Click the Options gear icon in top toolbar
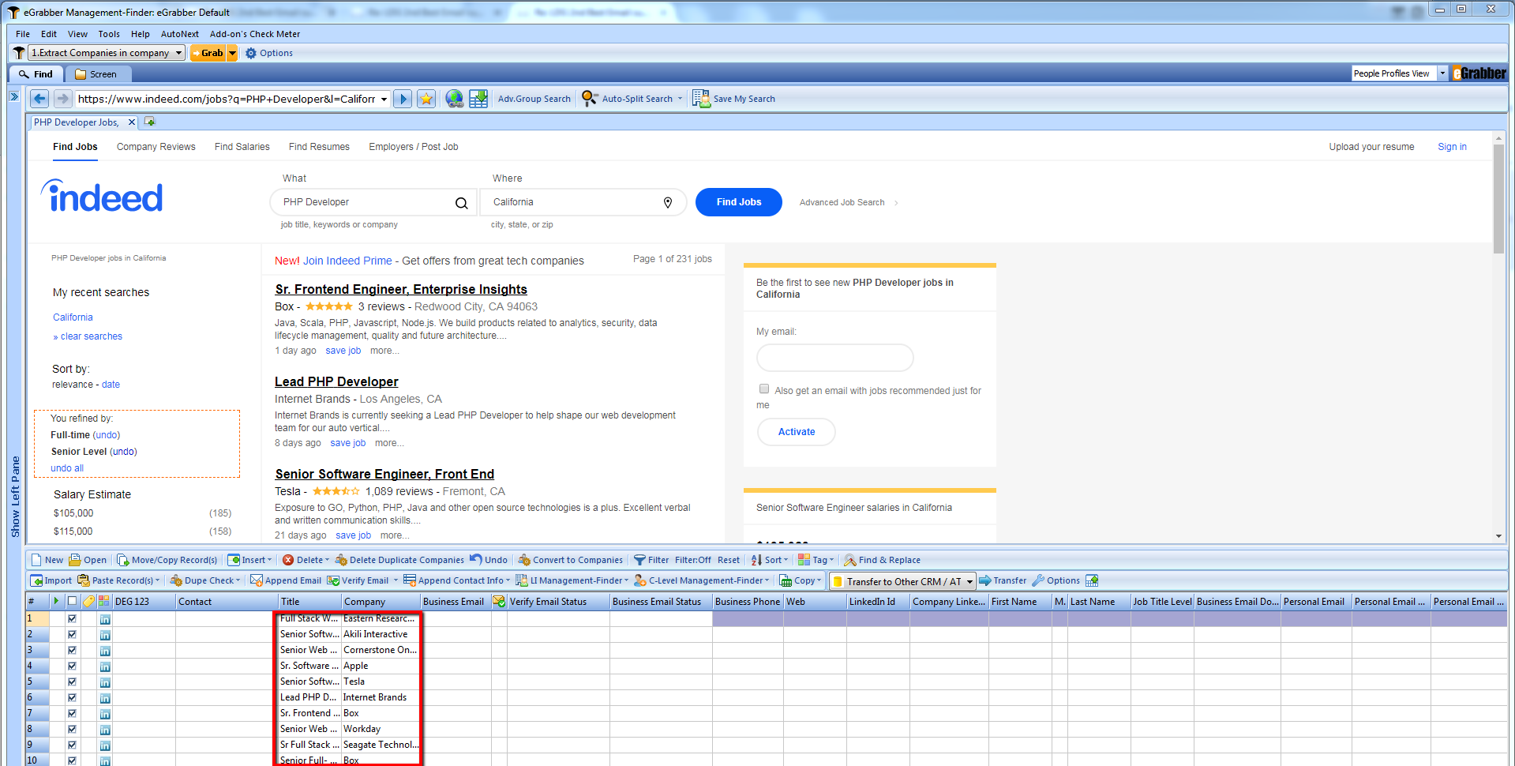 click(x=251, y=53)
